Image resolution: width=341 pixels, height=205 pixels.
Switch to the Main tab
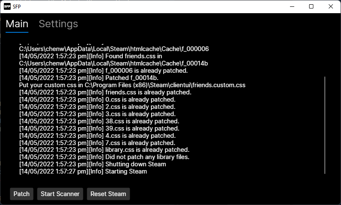click(17, 24)
